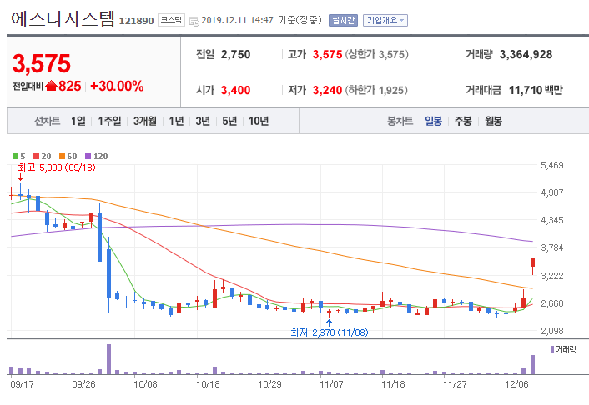Viewport: 589px width, 405px height.
Task: Click the 봉차트 candlestick chart label
Action: (400, 121)
